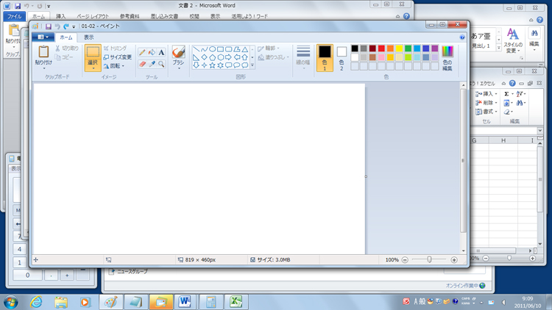Viewport: 552px width, 310px height.
Task: Choose the Down arrow shape
Action: pyautogui.click(x=196, y=65)
